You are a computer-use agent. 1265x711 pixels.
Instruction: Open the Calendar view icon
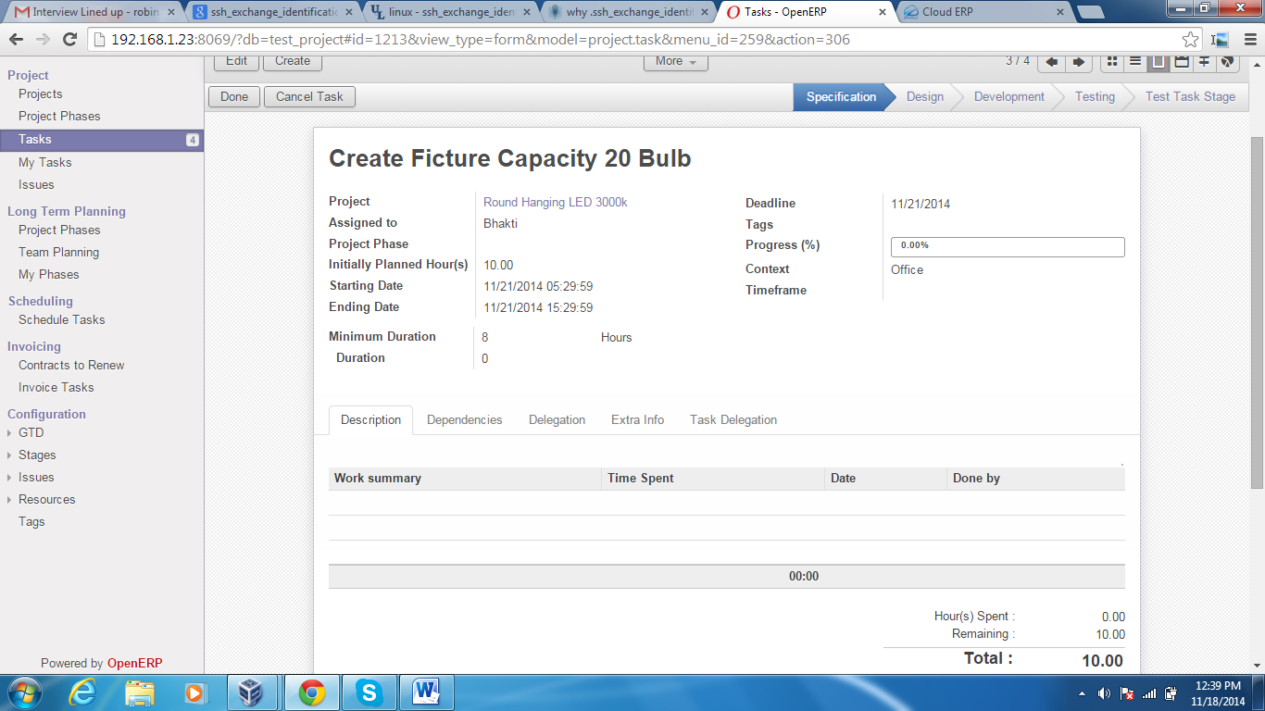(1182, 62)
